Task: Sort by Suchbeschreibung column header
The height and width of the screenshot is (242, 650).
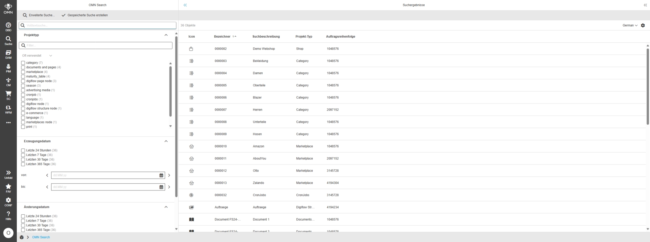Action: tap(266, 37)
